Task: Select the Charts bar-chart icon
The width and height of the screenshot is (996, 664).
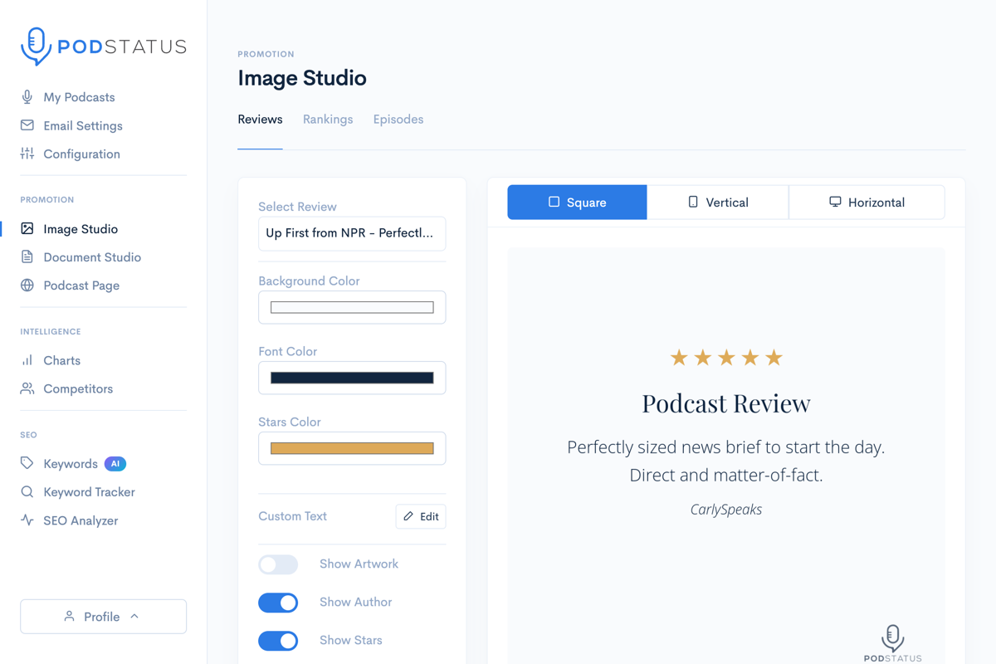Action: 28,360
